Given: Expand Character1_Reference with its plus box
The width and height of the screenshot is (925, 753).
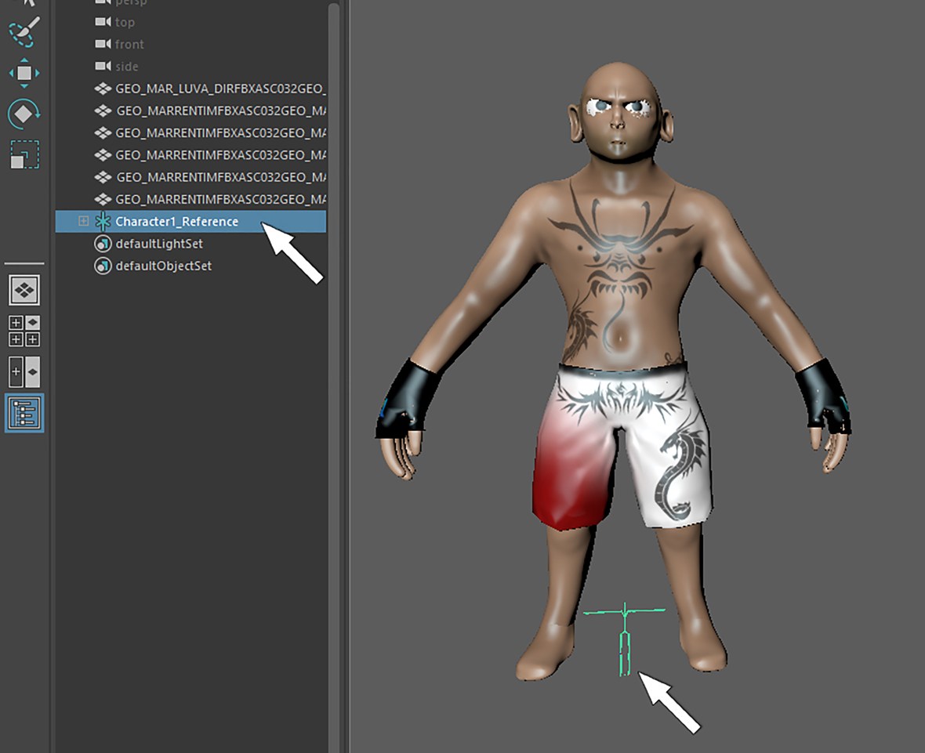Looking at the screenshot, I should tap(84, 221).
